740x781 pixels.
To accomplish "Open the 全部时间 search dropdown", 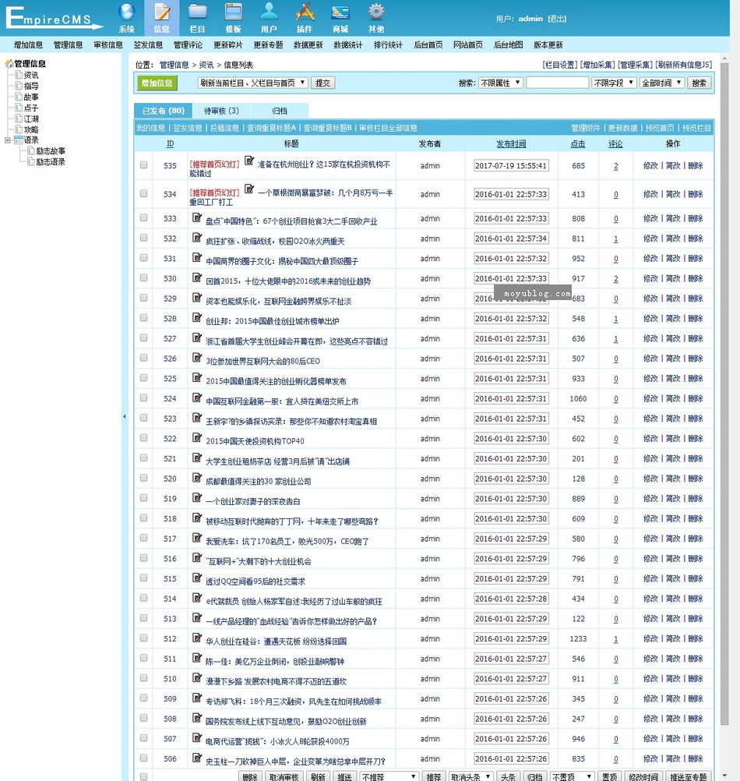I will coord(662,83).
